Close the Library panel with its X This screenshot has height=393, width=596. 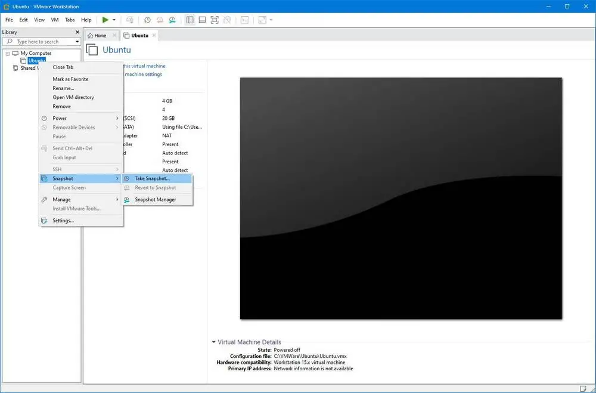click(x=77, y=32)
